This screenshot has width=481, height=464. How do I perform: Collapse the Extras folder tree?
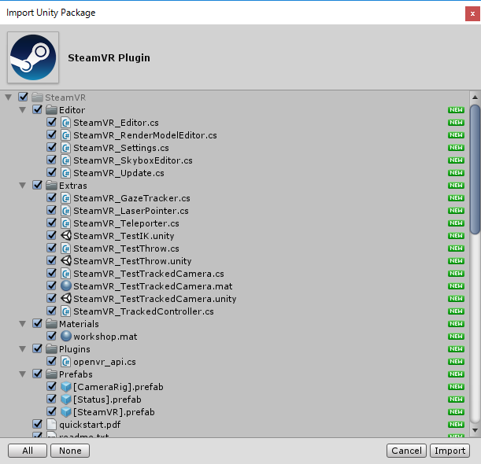click(x=22, y=186)
